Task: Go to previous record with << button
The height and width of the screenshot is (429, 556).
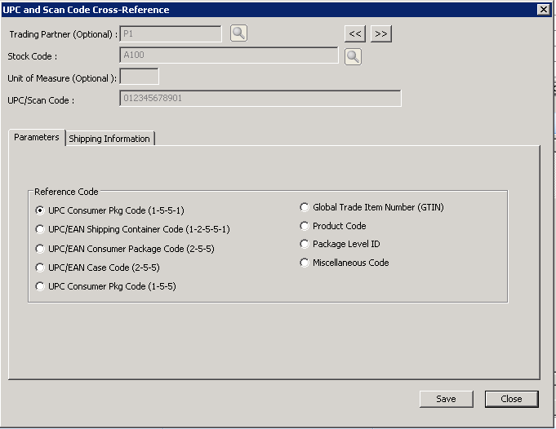Action: tap(354, 34)
